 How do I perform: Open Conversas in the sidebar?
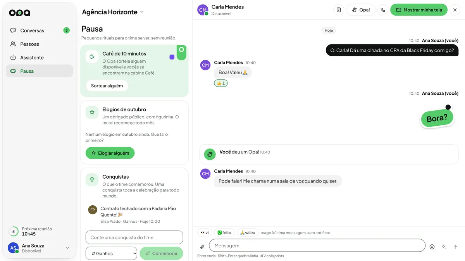tap(39, 31)
